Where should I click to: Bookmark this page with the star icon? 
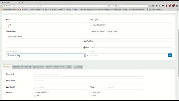[150, 6]
